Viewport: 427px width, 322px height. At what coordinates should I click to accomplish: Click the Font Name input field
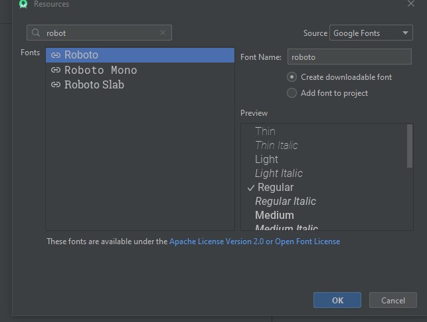349,57
